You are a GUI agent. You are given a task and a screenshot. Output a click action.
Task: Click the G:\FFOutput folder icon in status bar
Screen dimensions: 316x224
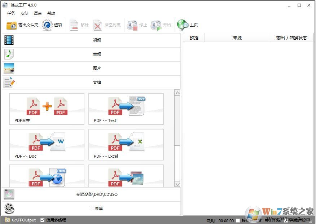click(8, 220)
